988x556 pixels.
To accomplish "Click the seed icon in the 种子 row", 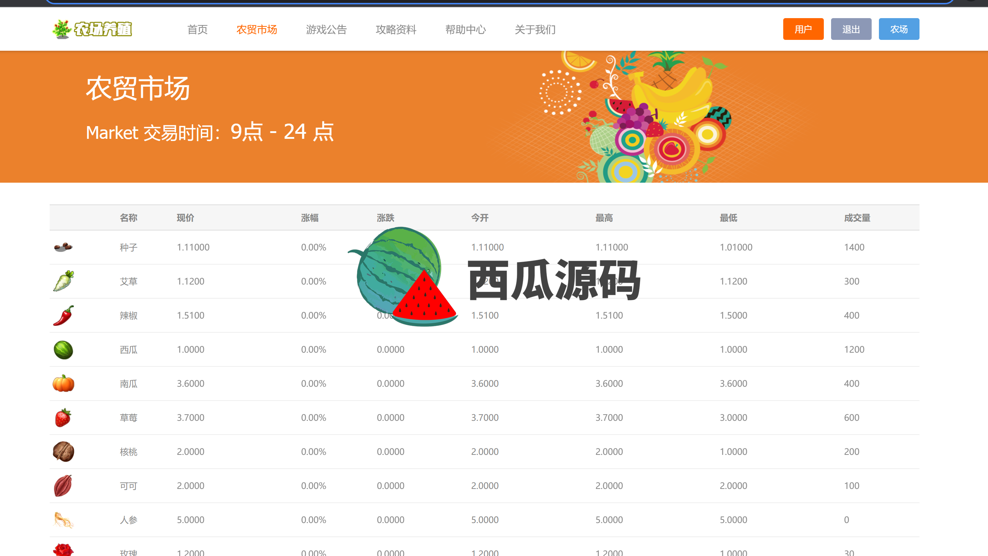I will [x=63, y=247].
